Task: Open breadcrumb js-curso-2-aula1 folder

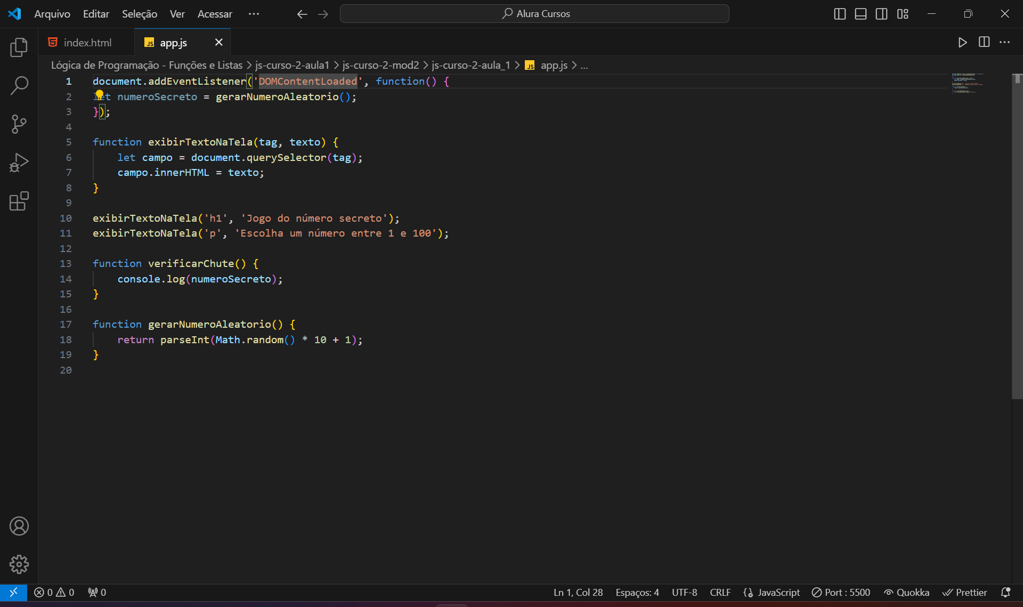Action: click(x=292, y=65)
